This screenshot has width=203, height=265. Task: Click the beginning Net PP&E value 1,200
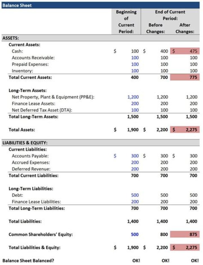[133, 97]
